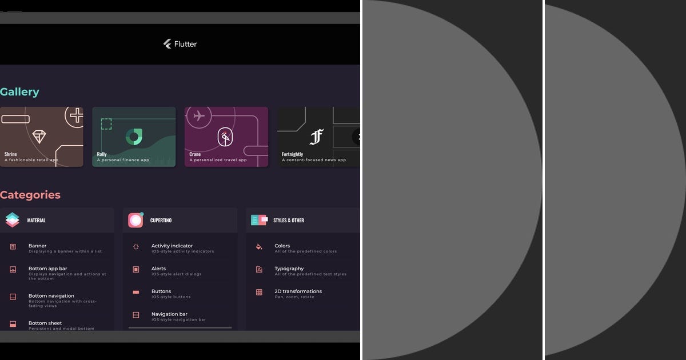The width and height of the screenshot is (686, 360).
Task: Click the Navigation bar demo icon
Action: 136,315
